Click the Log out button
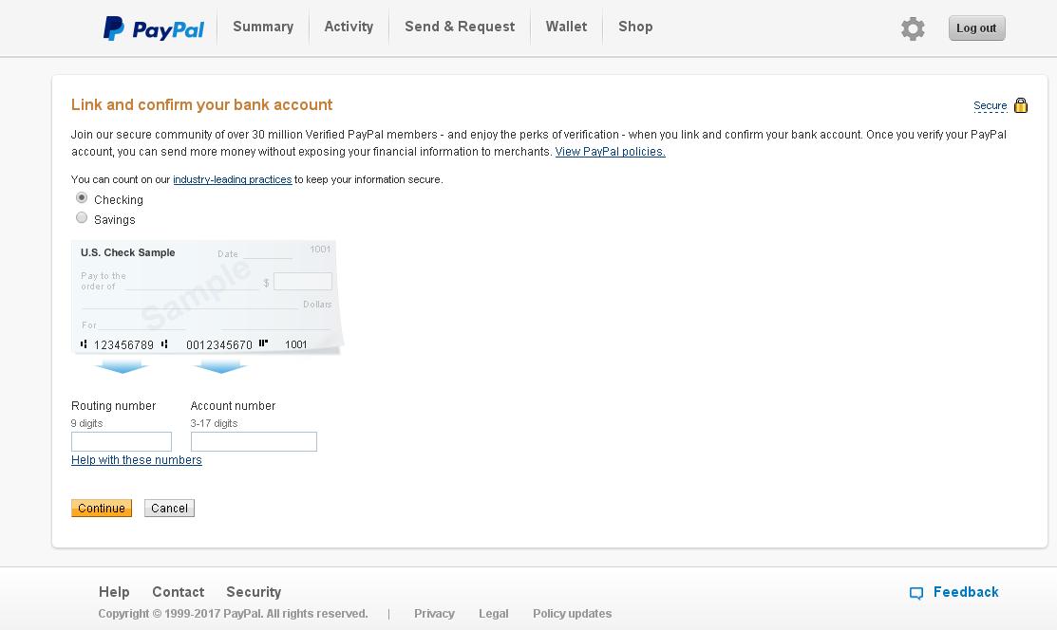 click(x=977, y=28)
